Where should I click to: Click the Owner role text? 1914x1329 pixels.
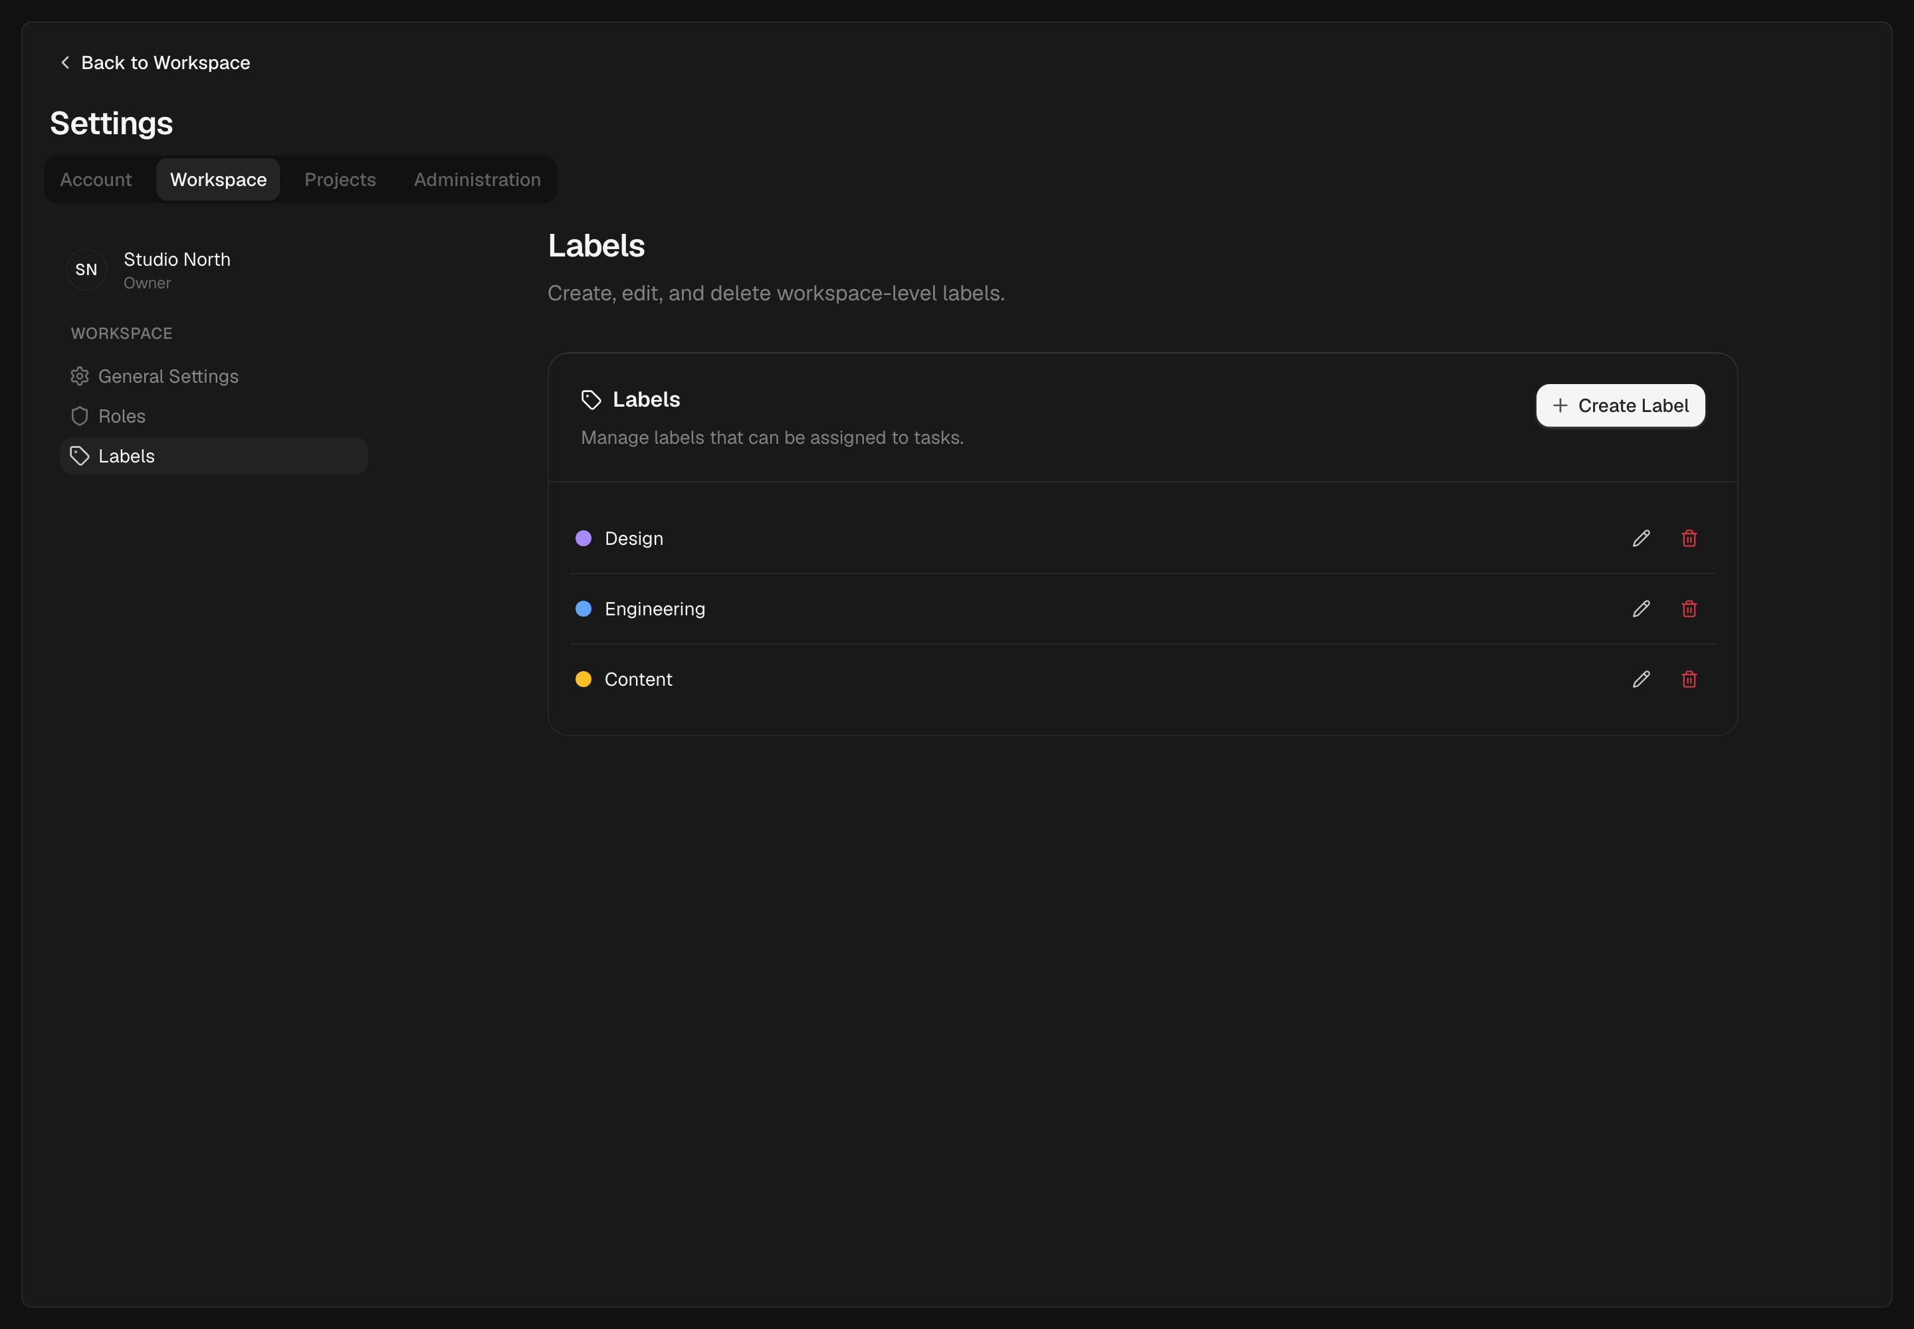pyautogui.click(x=148, y=283)
